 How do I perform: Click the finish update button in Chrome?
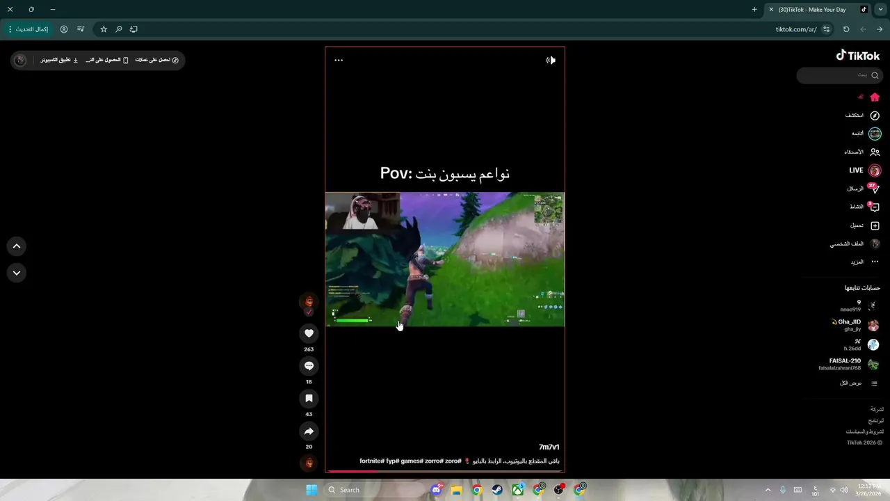(x=28, y=29)
